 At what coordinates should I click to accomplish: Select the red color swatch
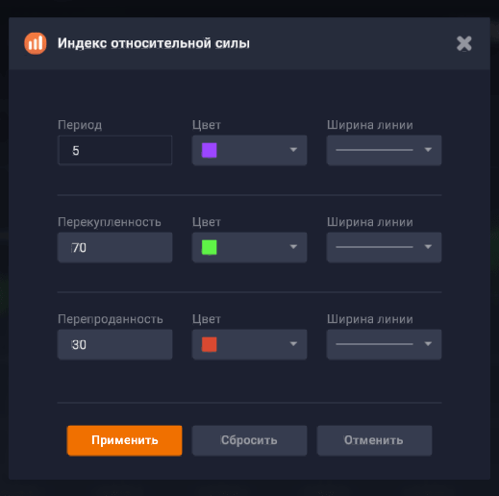(210, 344)
